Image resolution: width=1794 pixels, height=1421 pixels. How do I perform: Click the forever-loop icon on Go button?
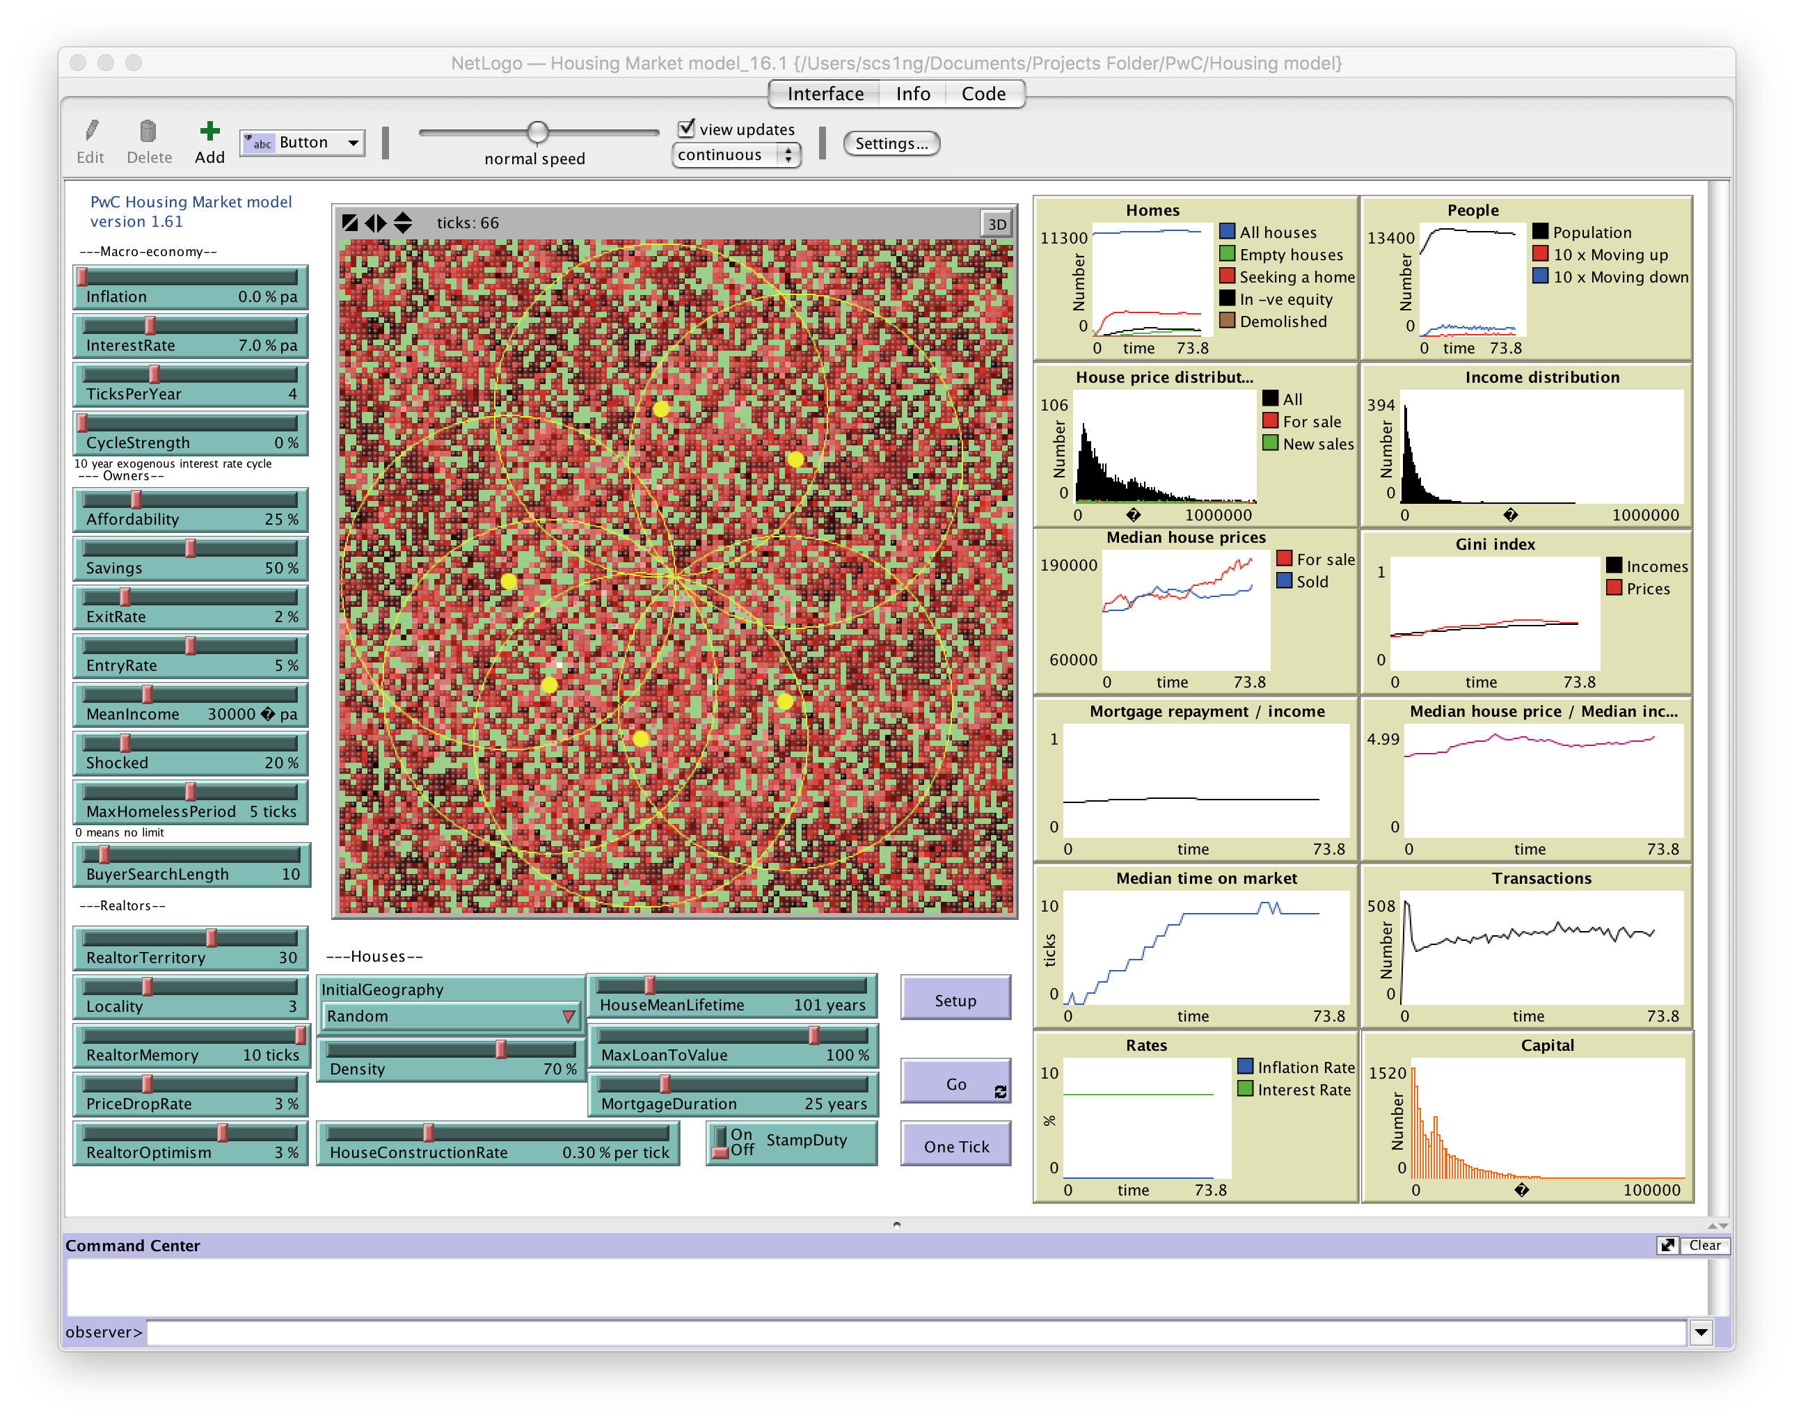tap(1000, 1092)
